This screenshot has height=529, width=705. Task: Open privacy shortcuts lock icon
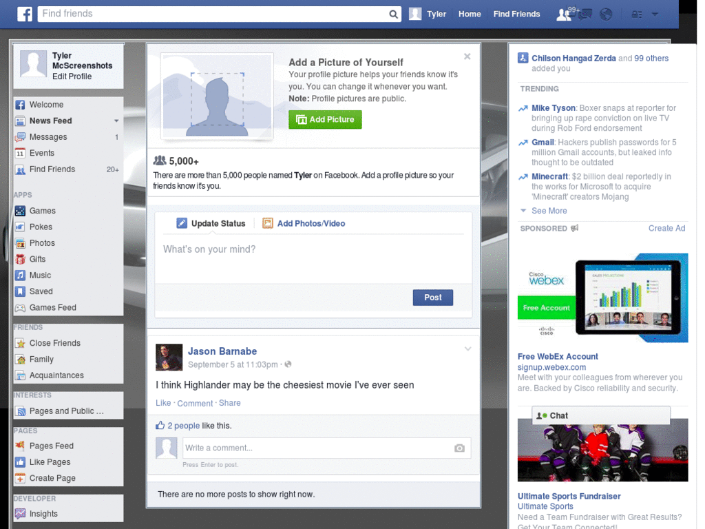(x=636, y=14)
